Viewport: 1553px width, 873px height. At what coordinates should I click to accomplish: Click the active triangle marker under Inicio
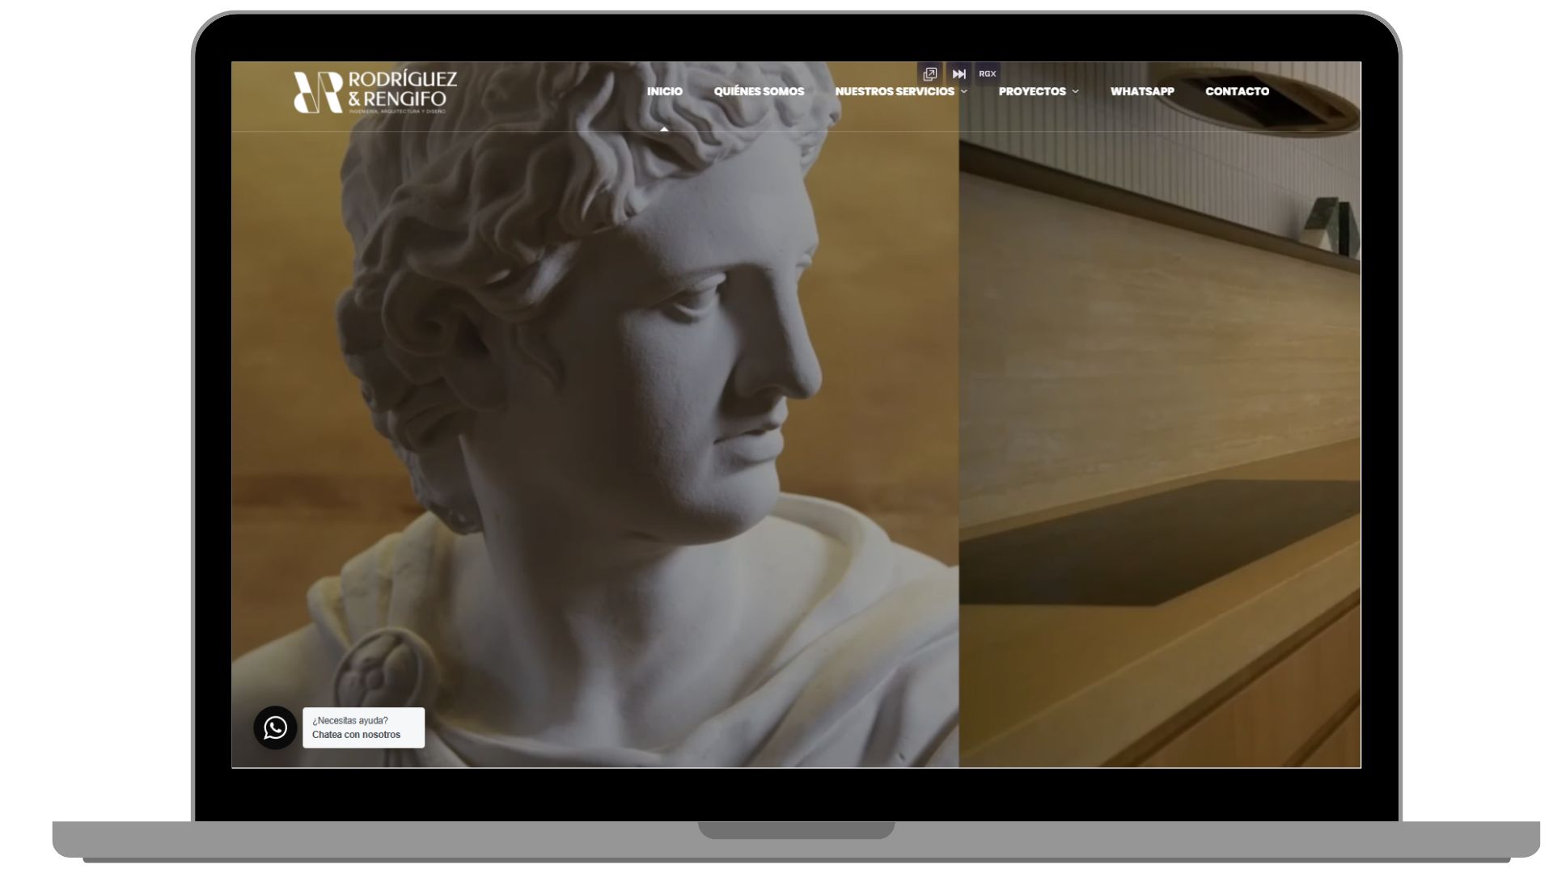664,128
